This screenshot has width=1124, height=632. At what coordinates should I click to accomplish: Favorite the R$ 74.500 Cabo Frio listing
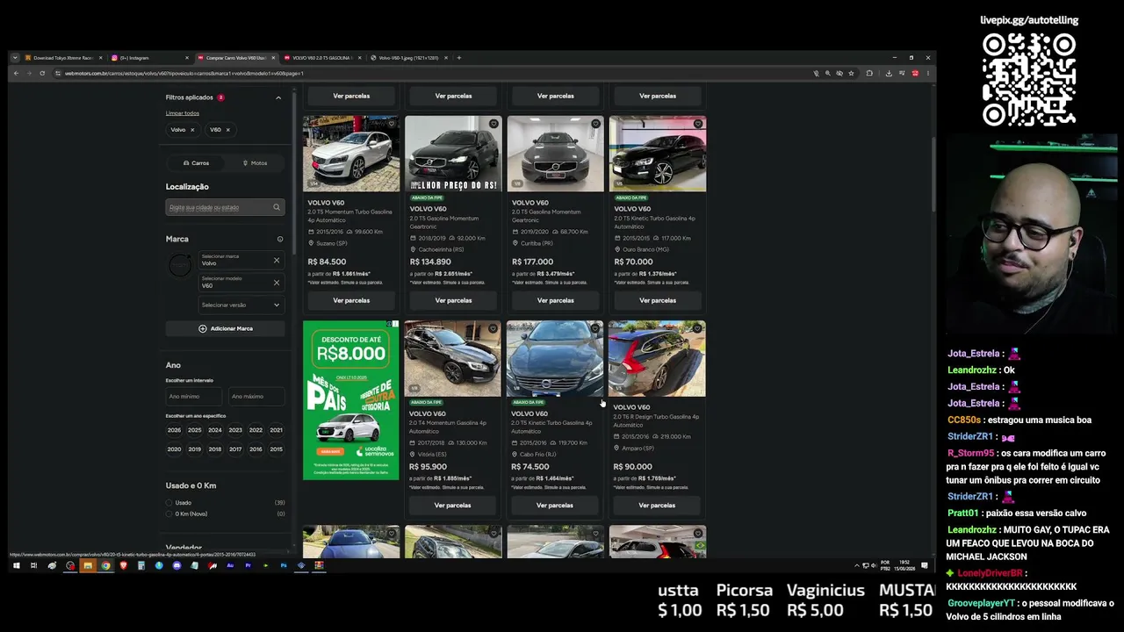tap(595, 328)
